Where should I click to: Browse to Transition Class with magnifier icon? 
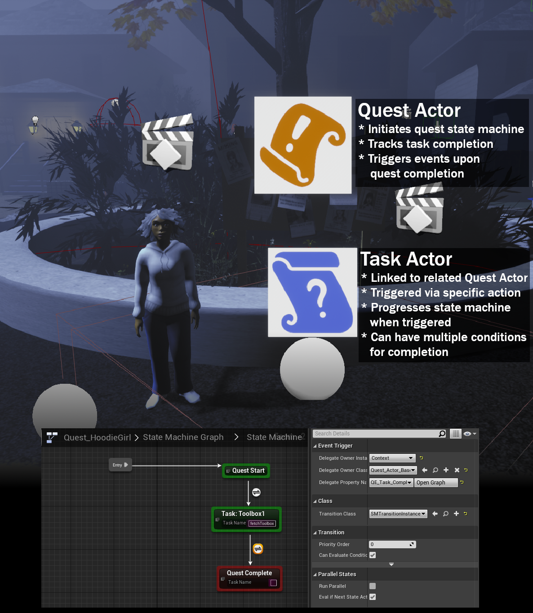click(446, 514)
